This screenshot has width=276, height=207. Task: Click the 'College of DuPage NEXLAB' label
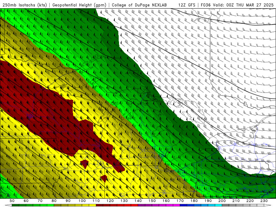139,5
